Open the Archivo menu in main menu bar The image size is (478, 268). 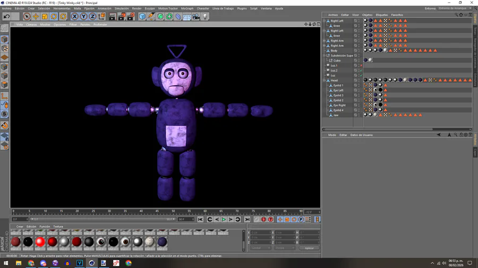(6, 8)
